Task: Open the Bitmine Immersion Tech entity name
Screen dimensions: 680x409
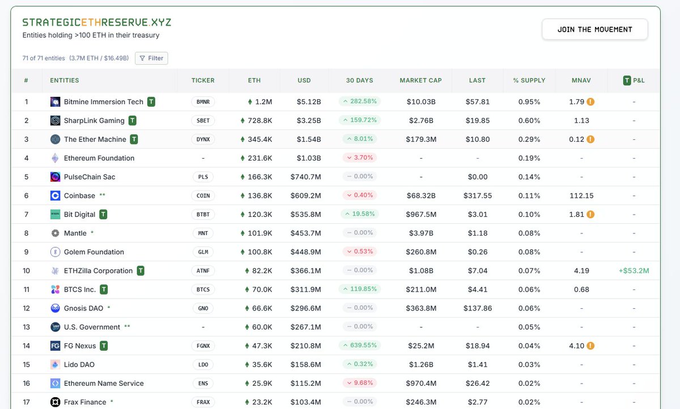Action: click(104, 102)
